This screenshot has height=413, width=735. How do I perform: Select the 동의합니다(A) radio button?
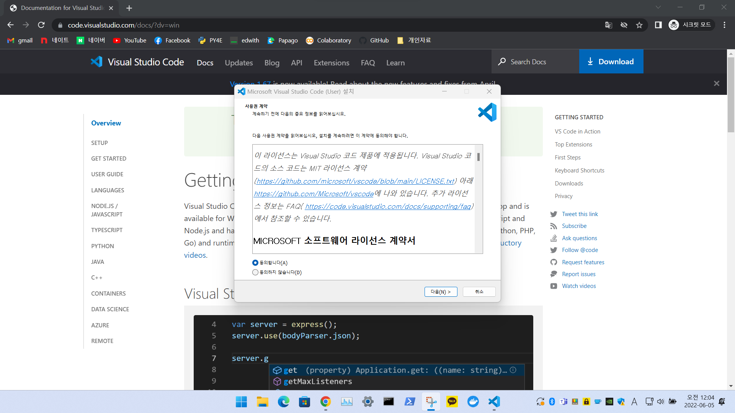click(255, 263)
